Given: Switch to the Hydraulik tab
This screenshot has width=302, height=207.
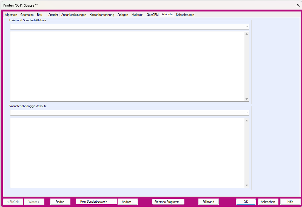Looking at the screenshot, I should click(137, 15).
